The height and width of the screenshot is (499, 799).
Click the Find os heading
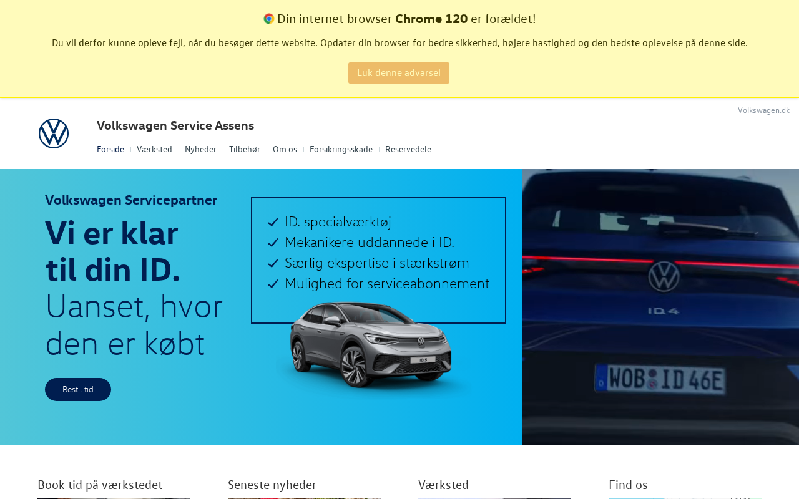coord(628,485)
